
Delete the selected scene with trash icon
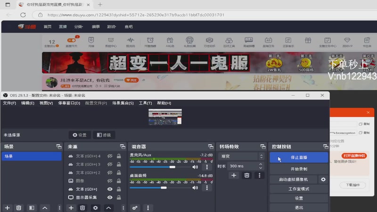pyautogui.click(x=19, y=208)
